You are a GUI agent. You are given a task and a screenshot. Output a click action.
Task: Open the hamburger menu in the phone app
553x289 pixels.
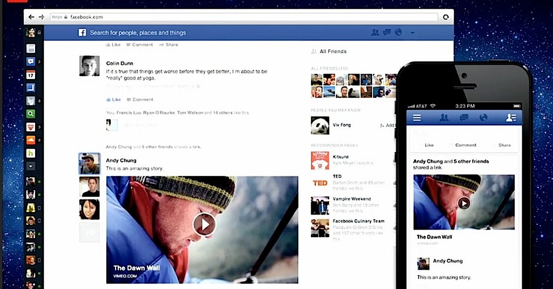(x=417, y=118)
